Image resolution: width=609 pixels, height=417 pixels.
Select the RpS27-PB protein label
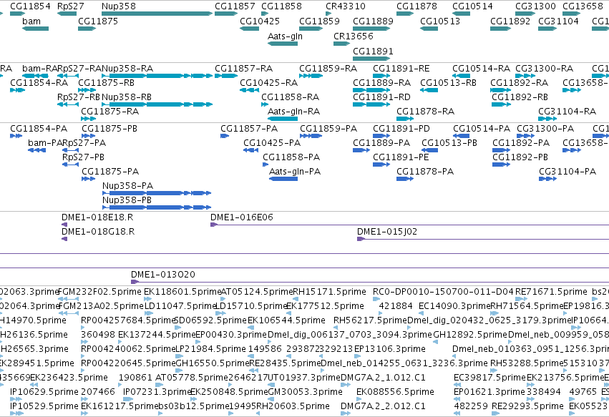pos(83,157)
